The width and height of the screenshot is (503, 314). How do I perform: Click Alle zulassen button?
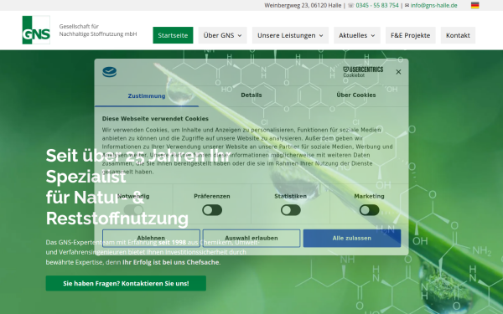352,238
